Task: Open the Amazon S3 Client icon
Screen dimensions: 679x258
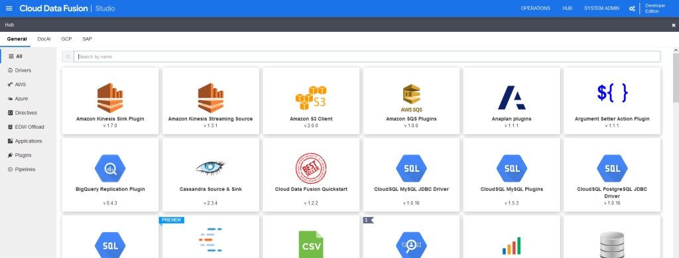Action: [x=311, y=98]
